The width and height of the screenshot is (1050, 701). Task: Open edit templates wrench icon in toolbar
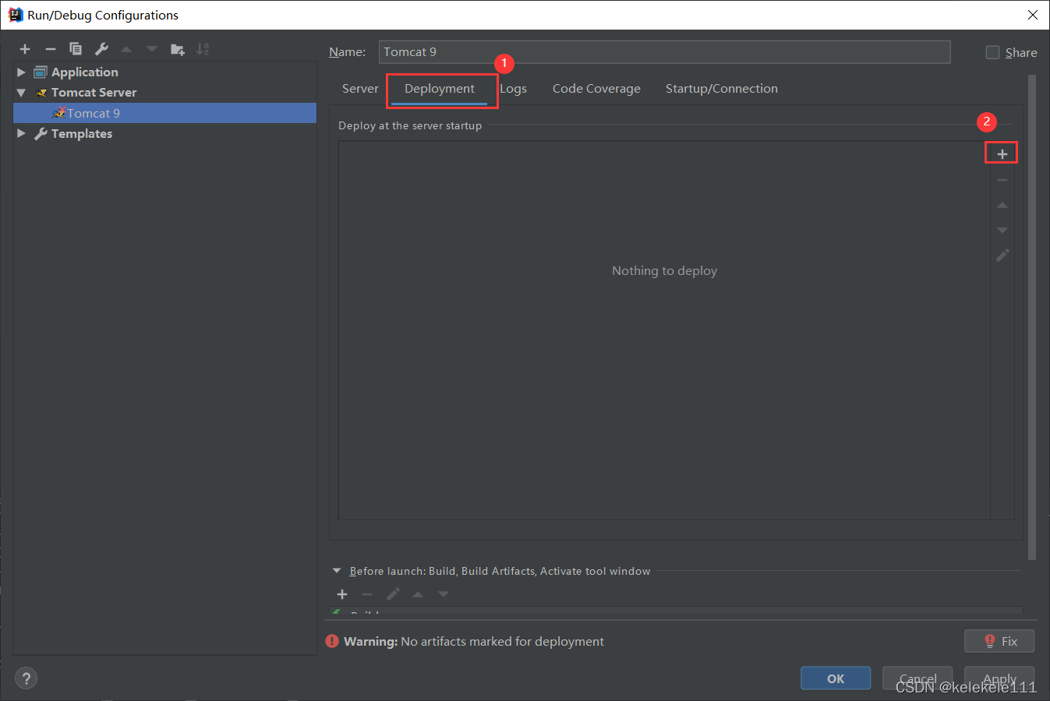pyautogui.click(x=101, y=49)
